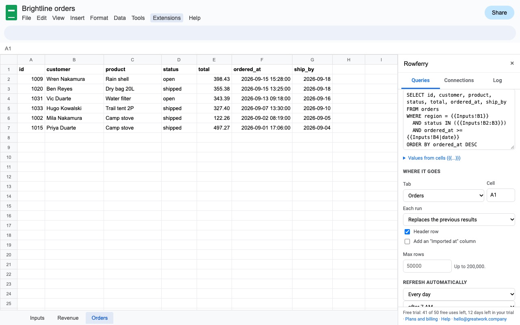Select column E header
This screenshot has width=520, height=325.
point(214,60)
